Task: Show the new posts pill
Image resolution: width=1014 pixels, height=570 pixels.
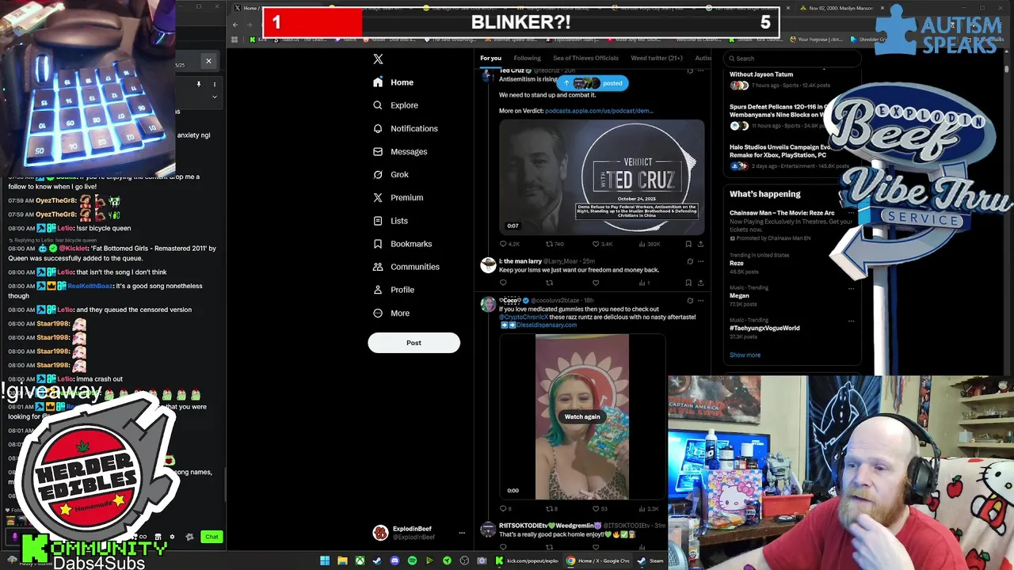Action: coord(593,83)
